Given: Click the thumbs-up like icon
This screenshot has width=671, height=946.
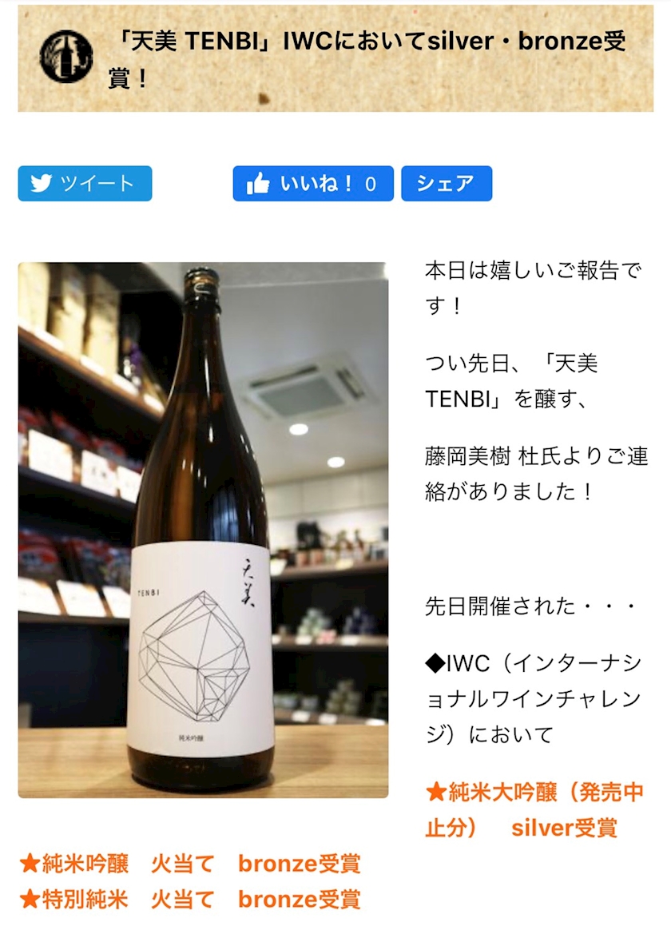Looking at the screenshot, I should point(258,184).
